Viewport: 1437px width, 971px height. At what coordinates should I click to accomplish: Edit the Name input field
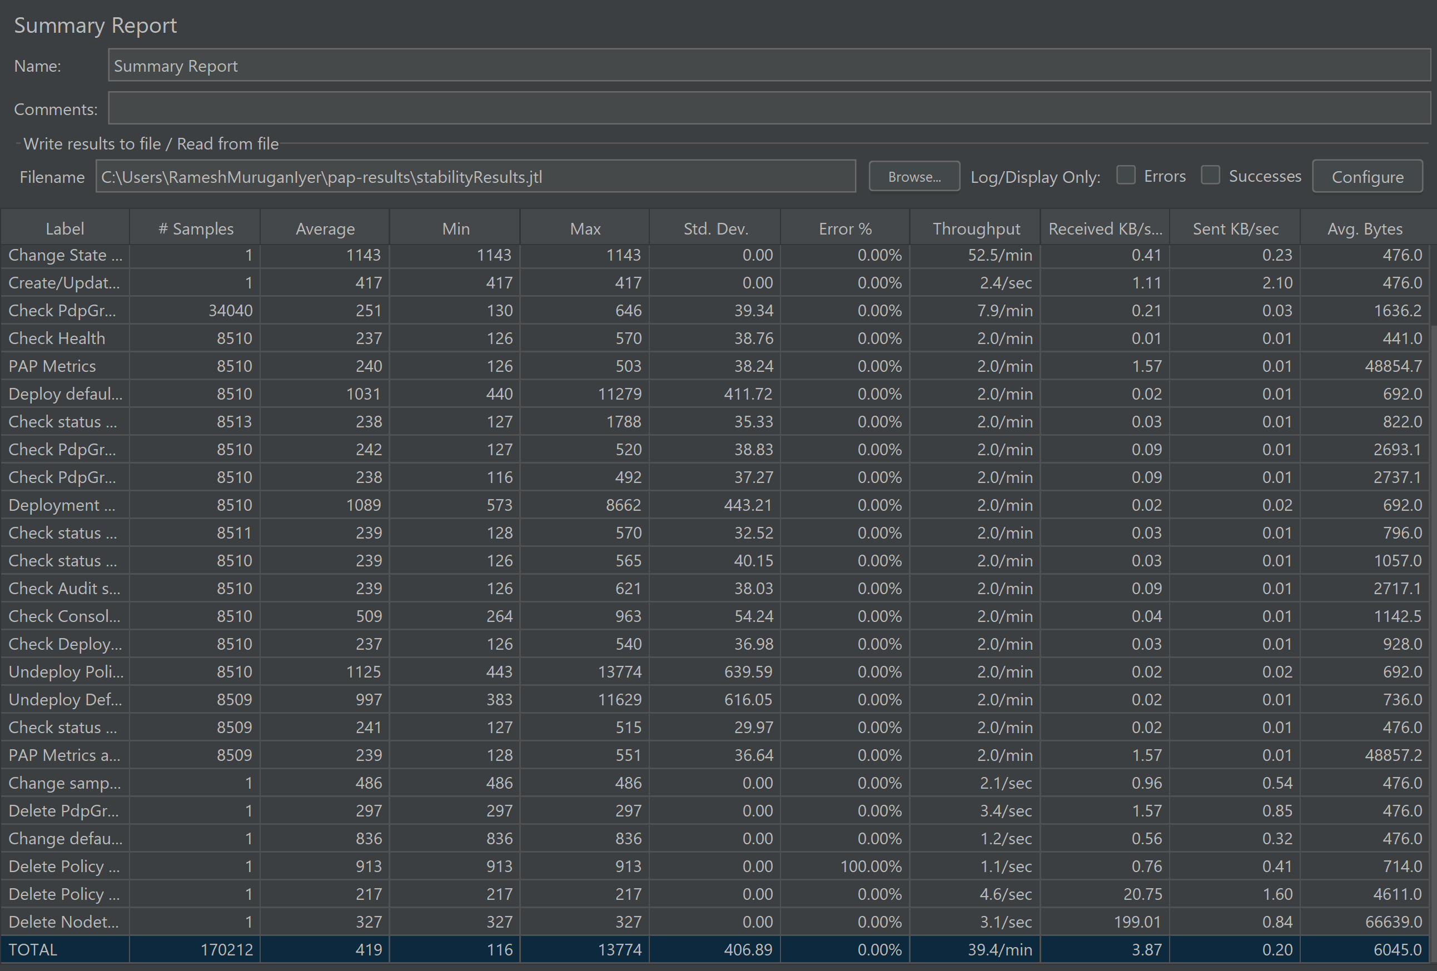coord(769,66)
